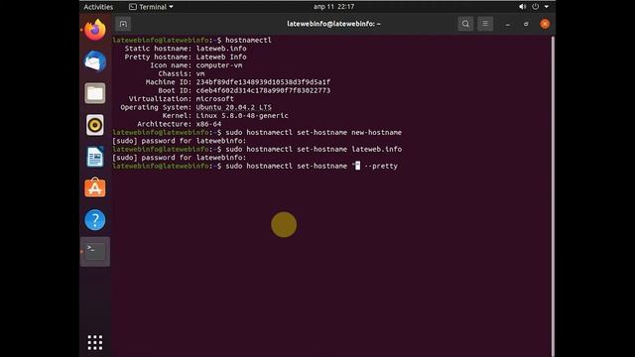The height and width of the screenshot is (357, 635).
Task: Open the terminal search button
Action: 465,24
